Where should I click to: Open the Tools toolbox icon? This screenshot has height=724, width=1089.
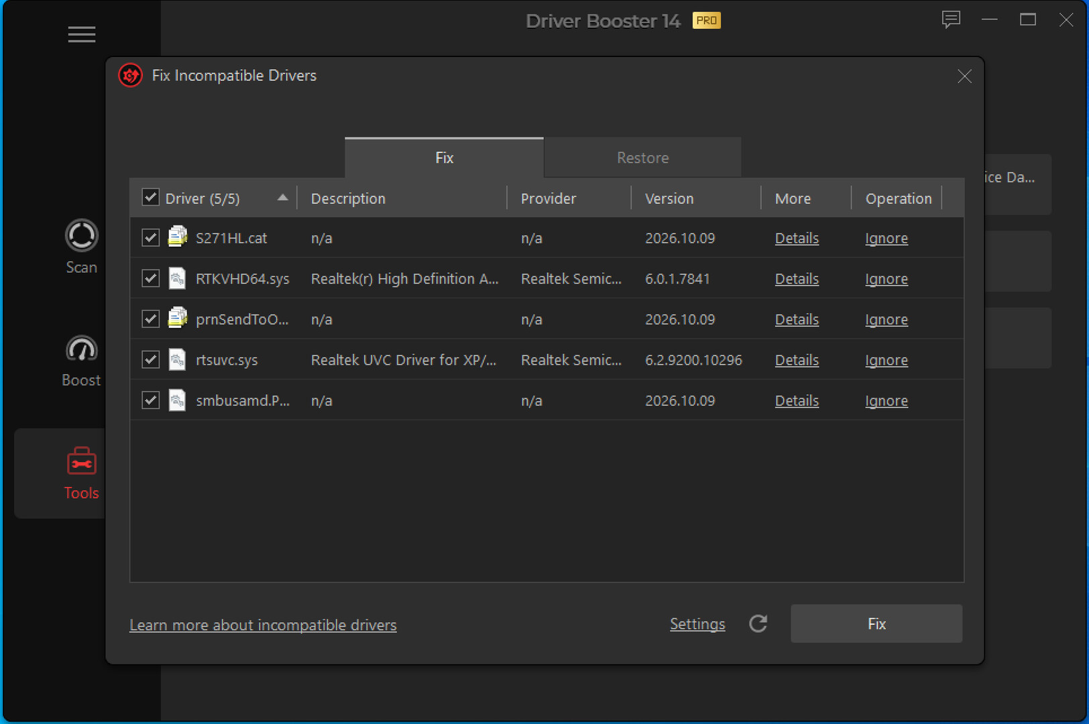(x=81, y=461)
